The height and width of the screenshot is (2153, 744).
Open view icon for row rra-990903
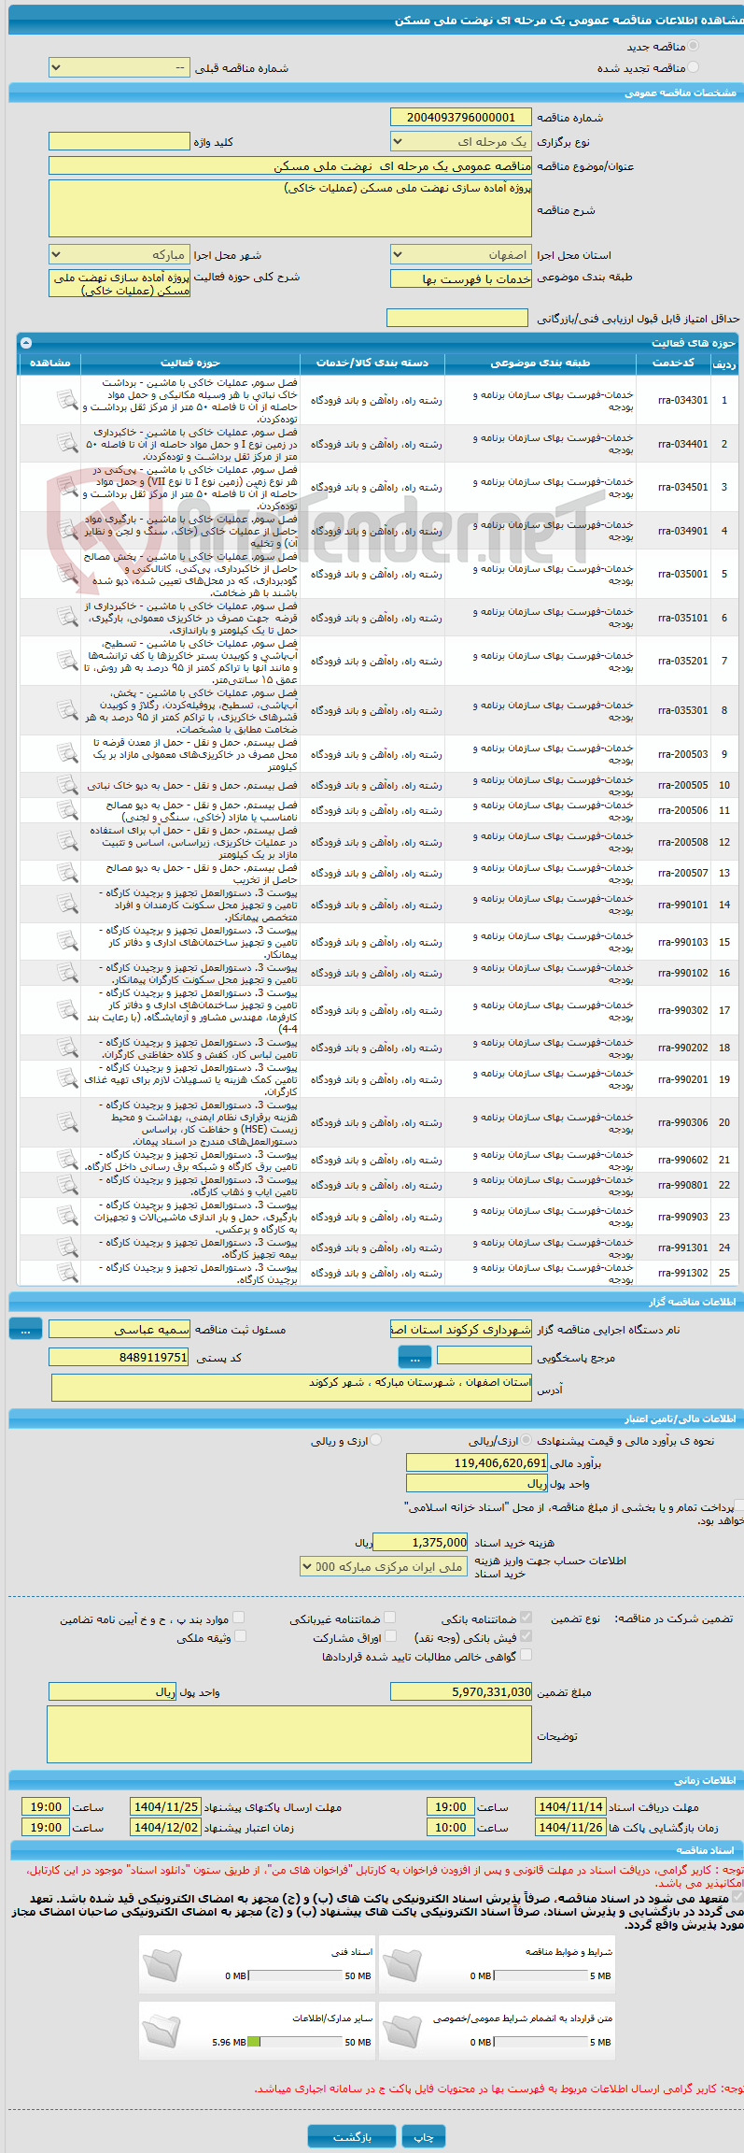[x=66, y=1217]
